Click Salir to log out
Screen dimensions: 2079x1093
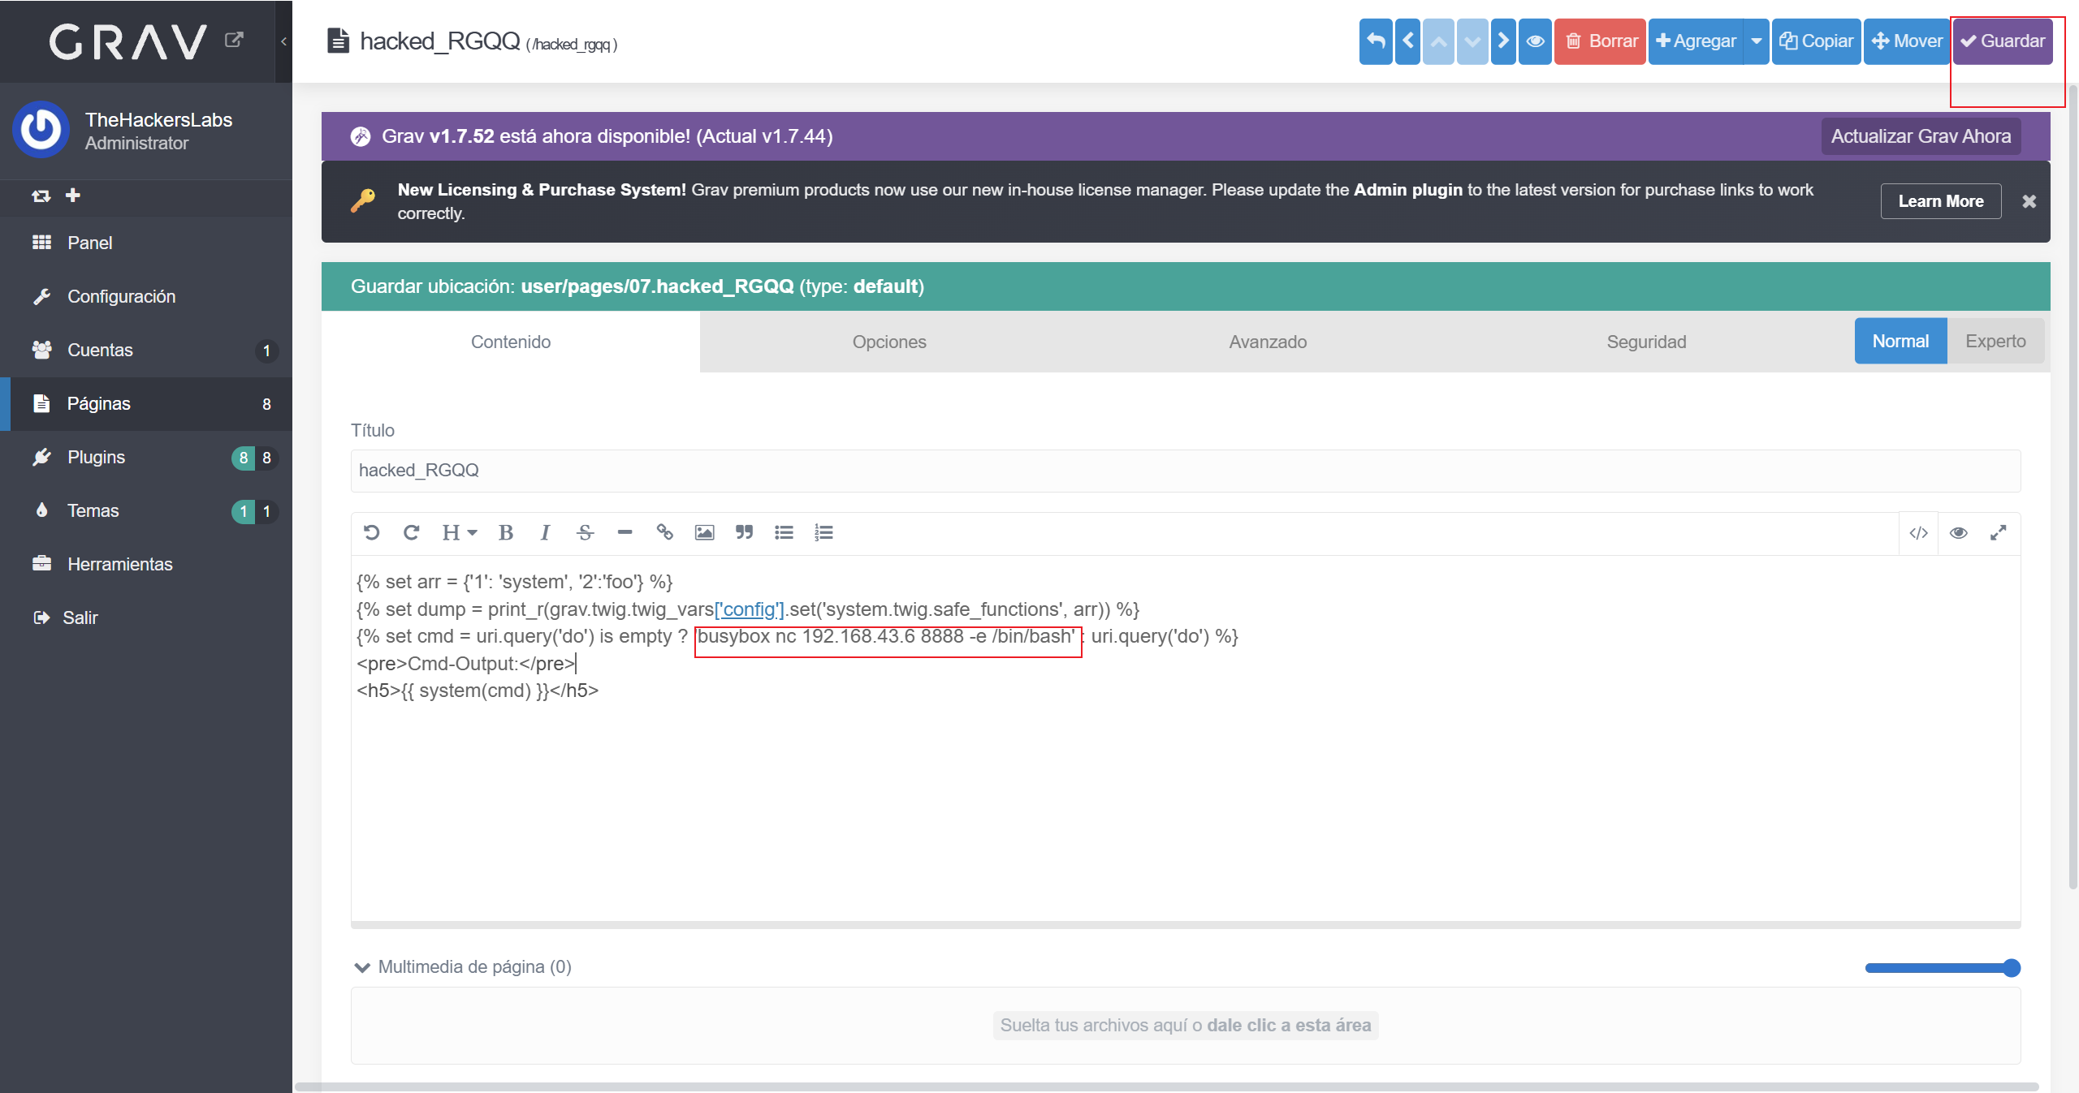[x=146, y=618]
